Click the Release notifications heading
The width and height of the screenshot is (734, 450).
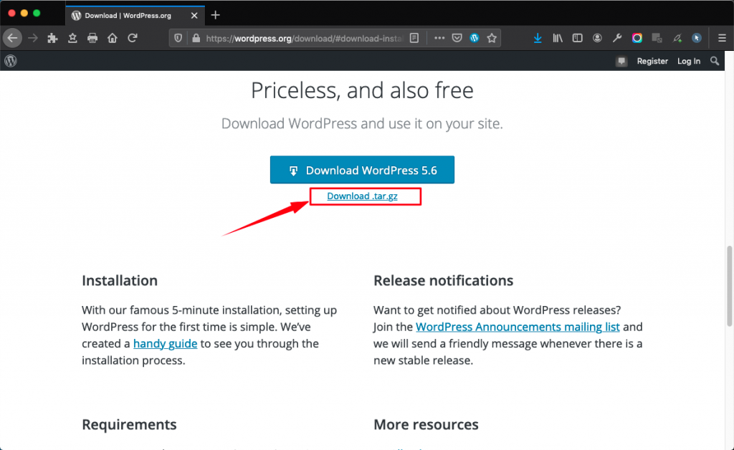pyautogui.click(x=443, y=281)
